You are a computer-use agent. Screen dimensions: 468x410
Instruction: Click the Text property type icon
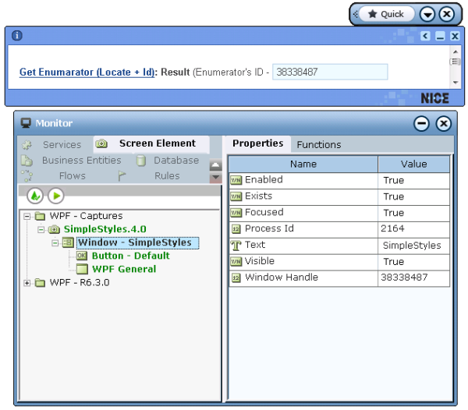236,246
